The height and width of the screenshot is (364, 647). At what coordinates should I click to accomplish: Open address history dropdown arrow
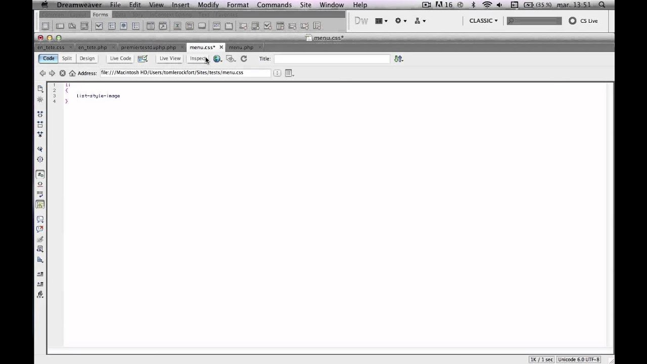[277, 73]
